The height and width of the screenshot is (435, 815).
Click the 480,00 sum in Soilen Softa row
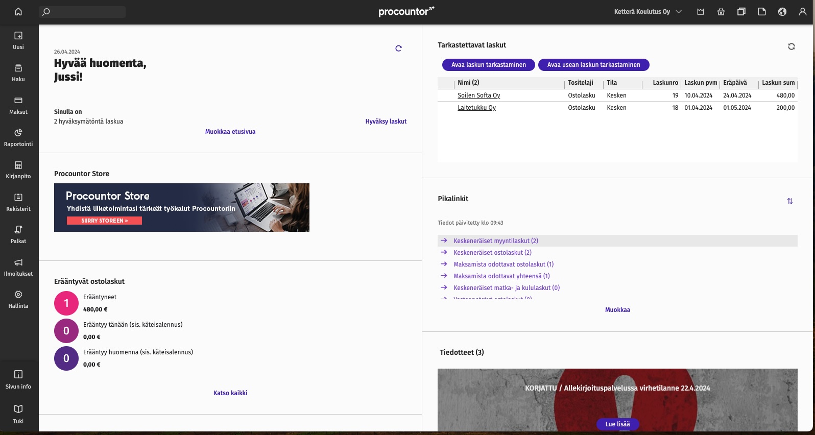[785, 95]
